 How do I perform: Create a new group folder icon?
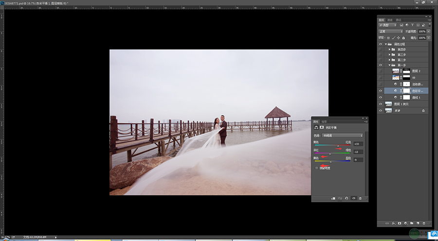[x=412, y=223]
